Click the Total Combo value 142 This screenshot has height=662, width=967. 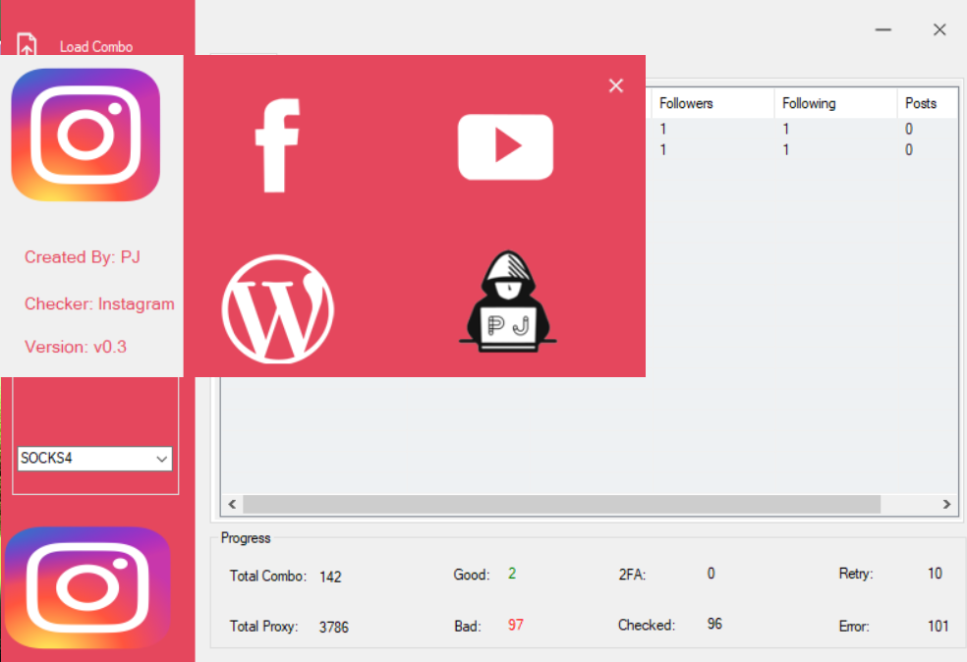[x=330, y=577]
